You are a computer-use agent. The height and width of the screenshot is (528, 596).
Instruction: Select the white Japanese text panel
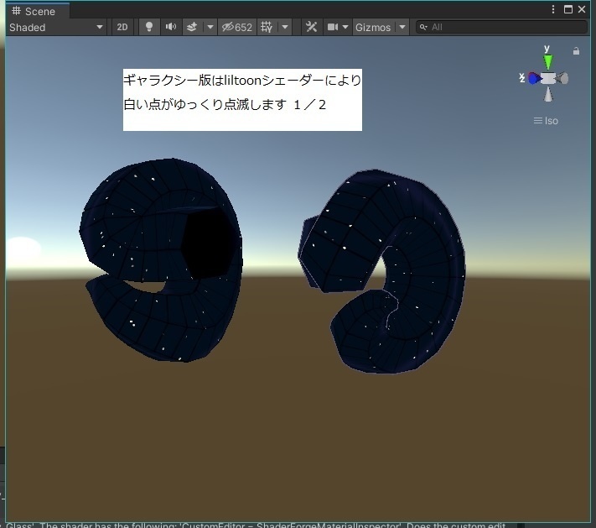coord(242,100)
